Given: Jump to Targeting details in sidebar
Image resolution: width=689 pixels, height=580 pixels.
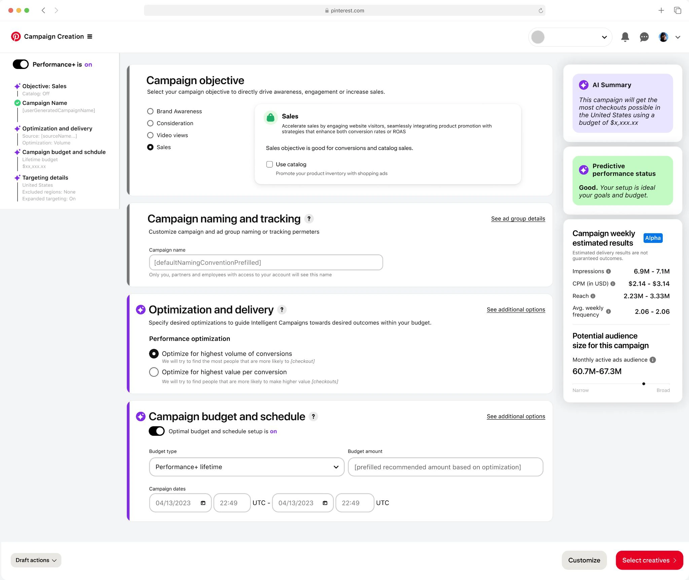Looking at the screenshot, I should tap(45, 178).
